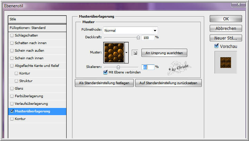Screen dimensions: 249x141
Task: Enable the Farbüberlagerung checkbox
Action: click(x=12, y=96)
